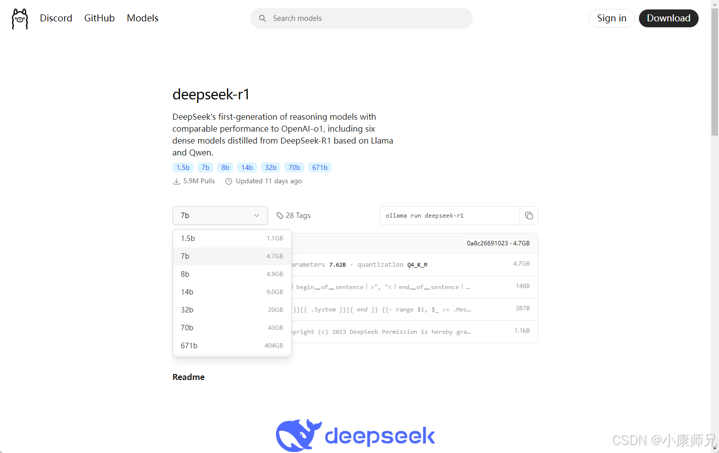Click the Ollama llama logo
Image resolution: width=719 pixels, height=453 pixels.
[19, 18]
